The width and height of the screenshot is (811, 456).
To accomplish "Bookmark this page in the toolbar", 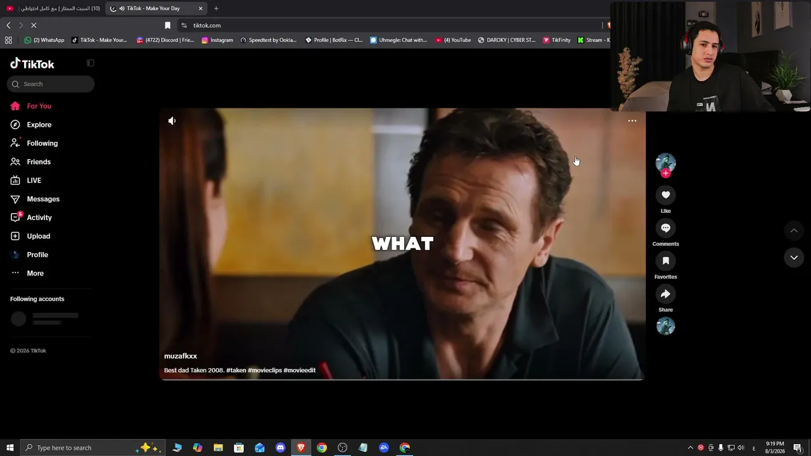I will [x=167, y=25].
